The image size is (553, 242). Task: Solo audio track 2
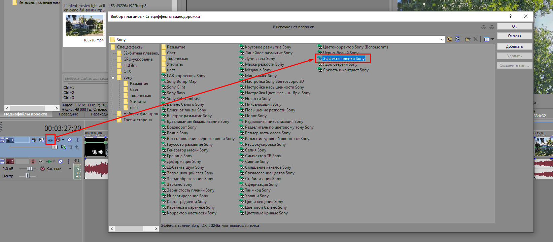[x=69, y=162]
